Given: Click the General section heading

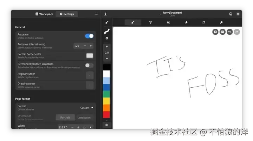Looking at the screenshot, I should (x=20, y=27).
